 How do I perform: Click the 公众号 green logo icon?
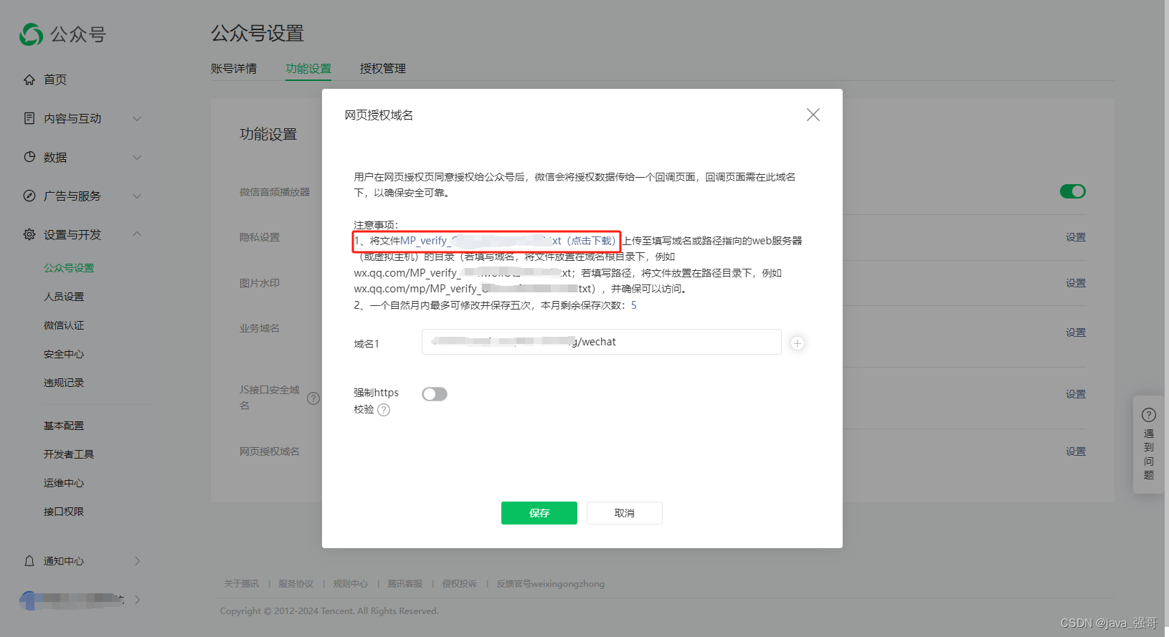pyautogui.click(x=32, y=34)
